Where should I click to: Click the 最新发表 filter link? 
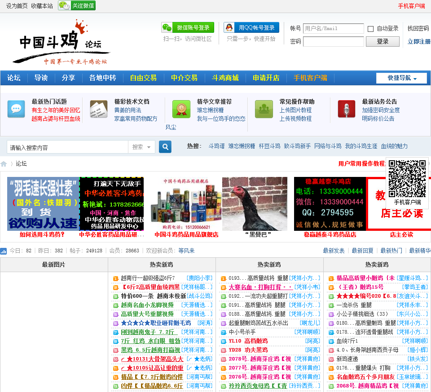pos(334,251)
